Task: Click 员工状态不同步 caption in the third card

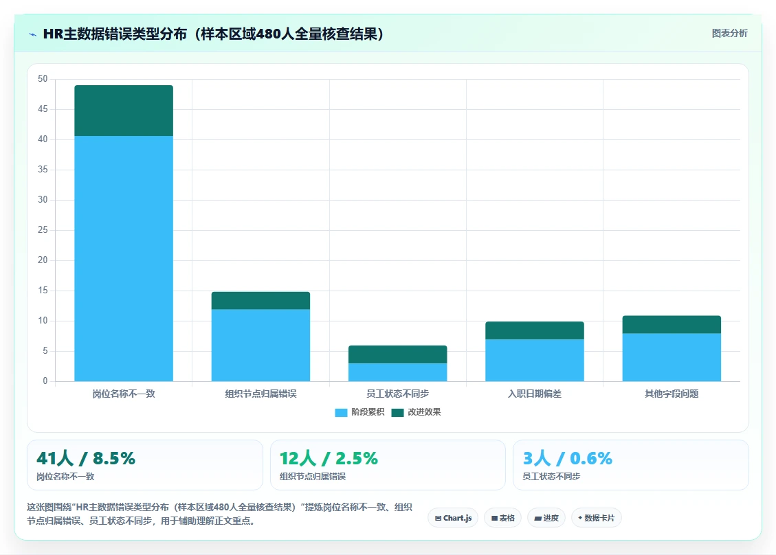Action: (551, 476)
